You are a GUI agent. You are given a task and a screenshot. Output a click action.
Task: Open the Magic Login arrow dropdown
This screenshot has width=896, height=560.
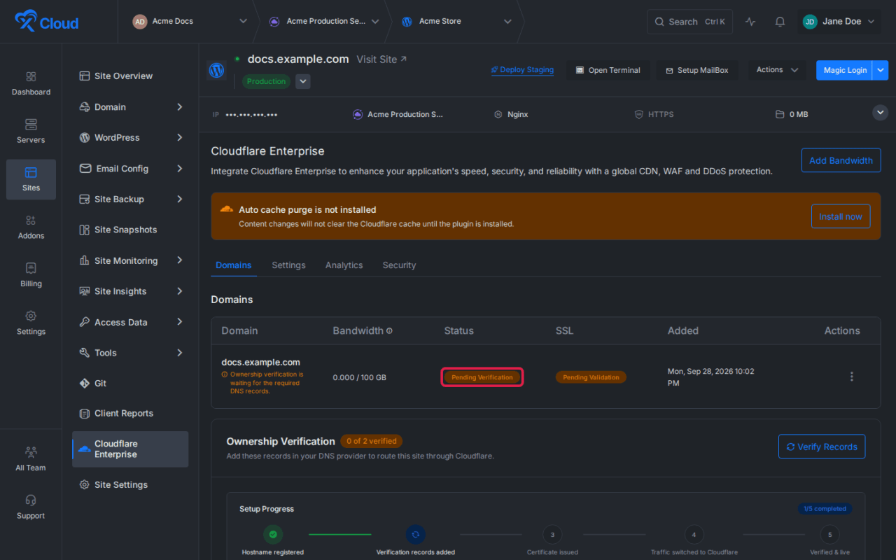(881, 70)
